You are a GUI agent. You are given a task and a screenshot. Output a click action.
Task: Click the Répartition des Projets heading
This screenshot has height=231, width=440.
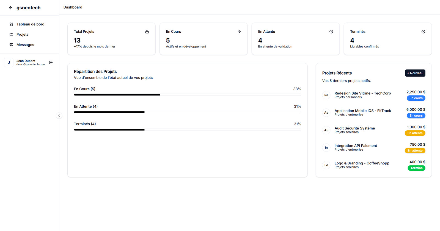click(95, 72)
